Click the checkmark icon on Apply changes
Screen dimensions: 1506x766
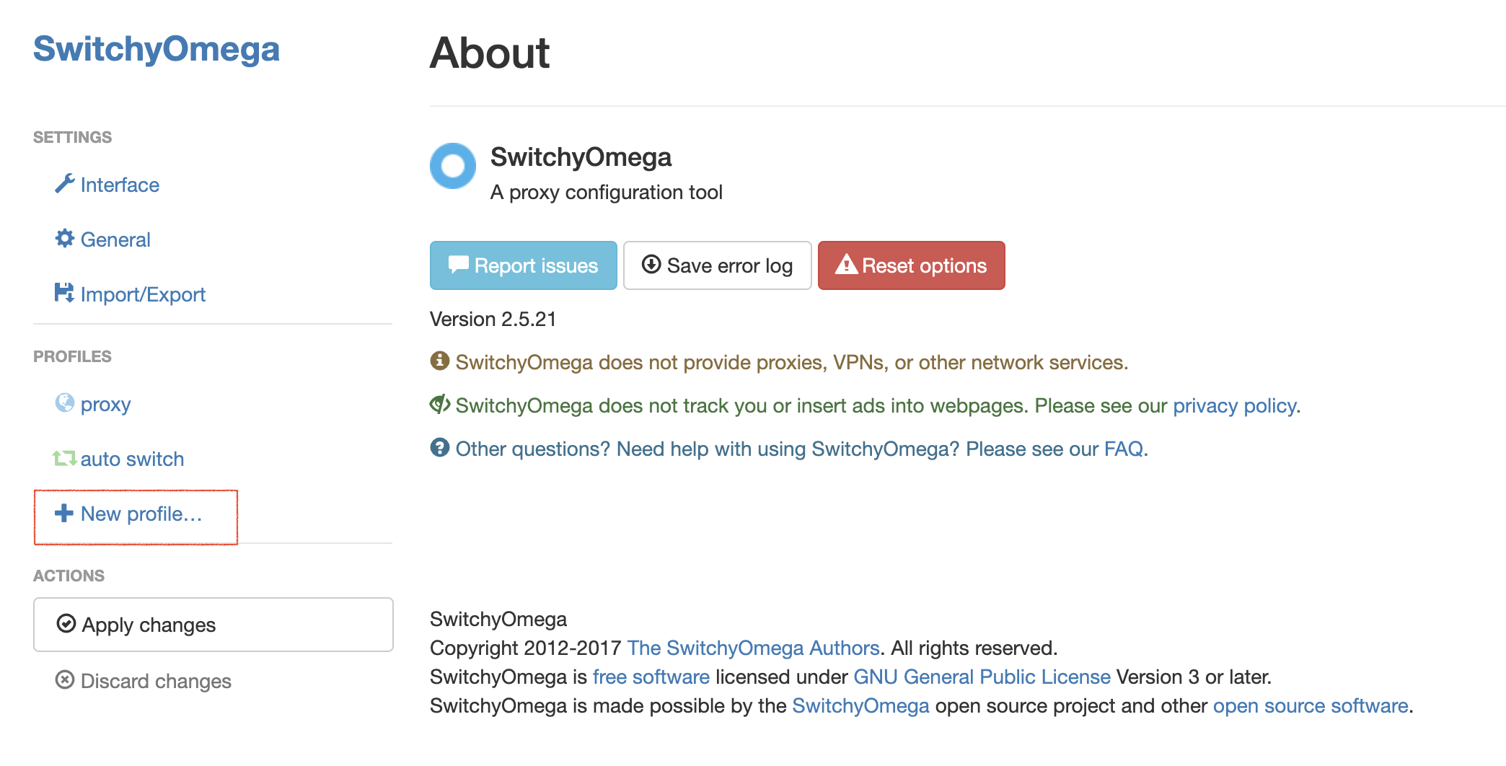pos(66,624)
